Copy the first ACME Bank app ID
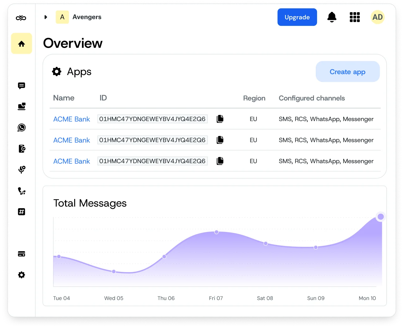 [x=220, y=119]
